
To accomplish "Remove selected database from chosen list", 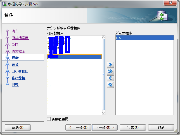I will [110, 78].
